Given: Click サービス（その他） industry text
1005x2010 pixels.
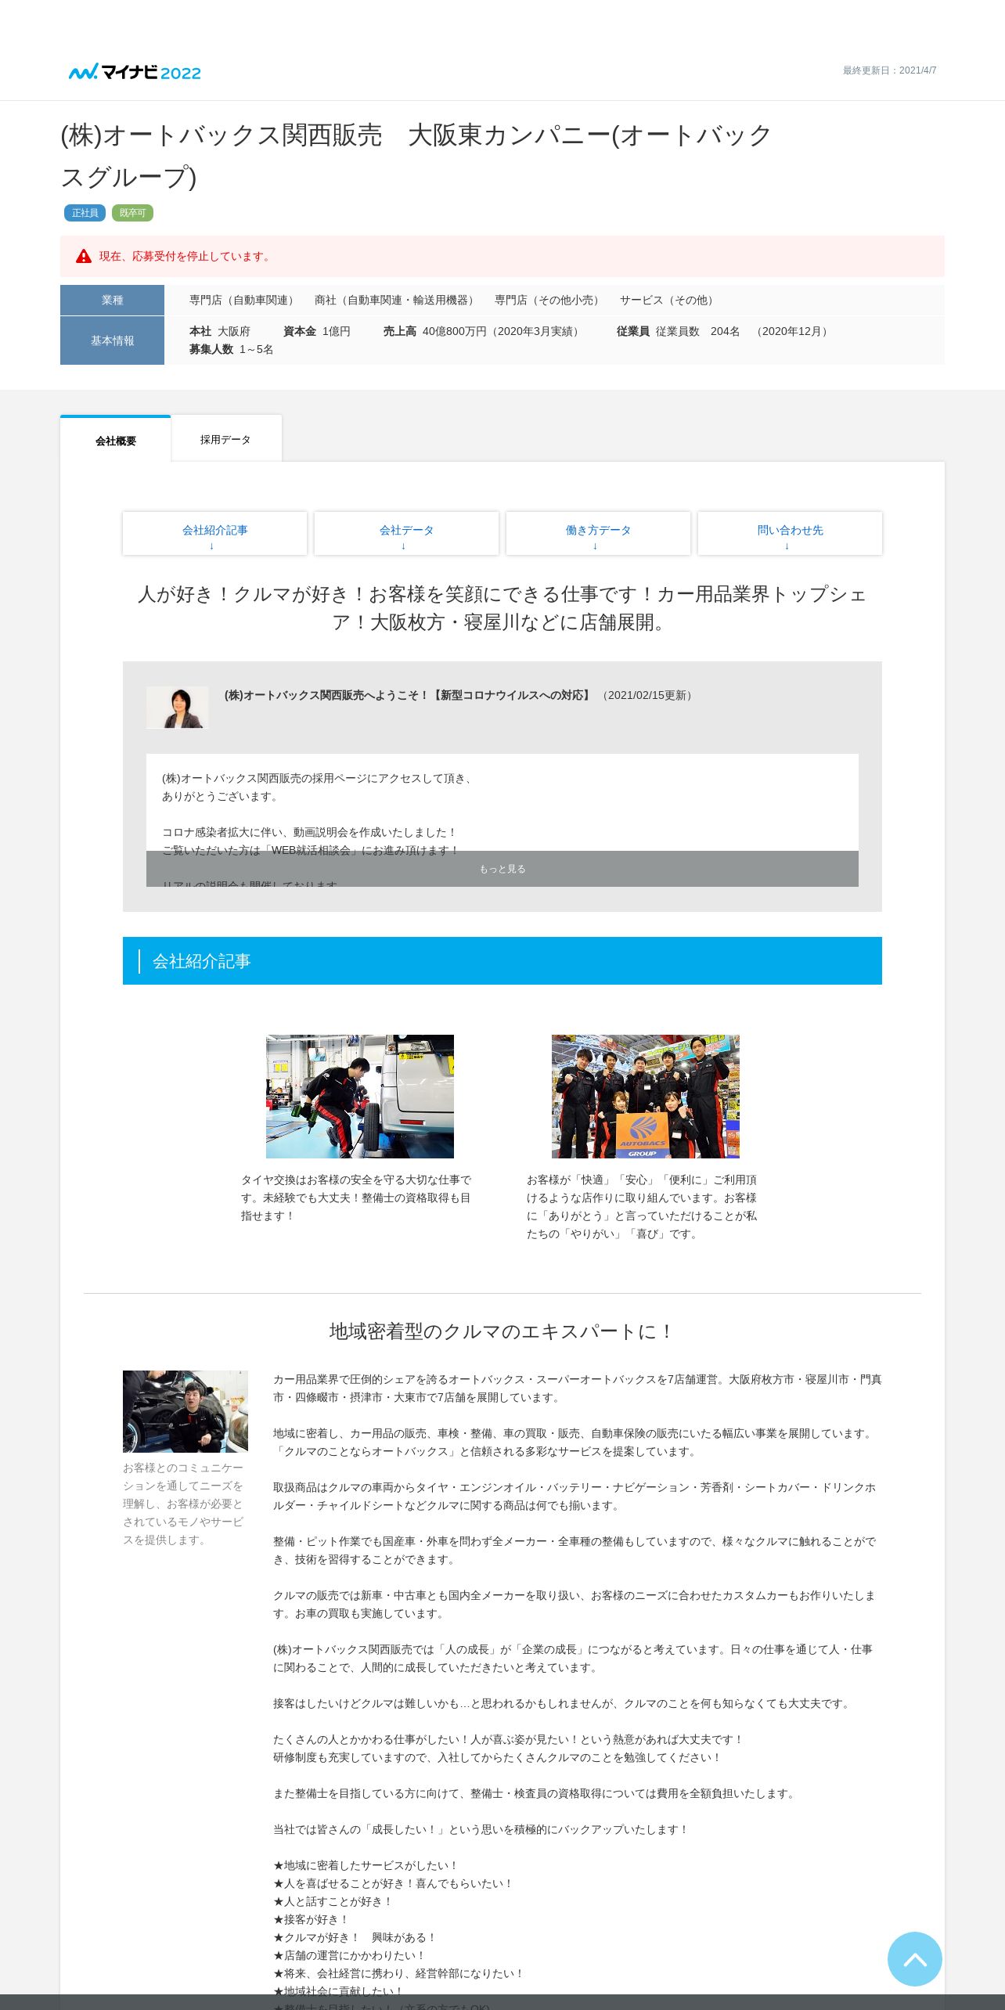Looking at the screenshot, I should tap(668, 300).
